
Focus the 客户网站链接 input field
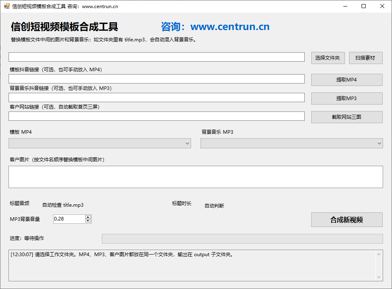click(x=157, y=116)
